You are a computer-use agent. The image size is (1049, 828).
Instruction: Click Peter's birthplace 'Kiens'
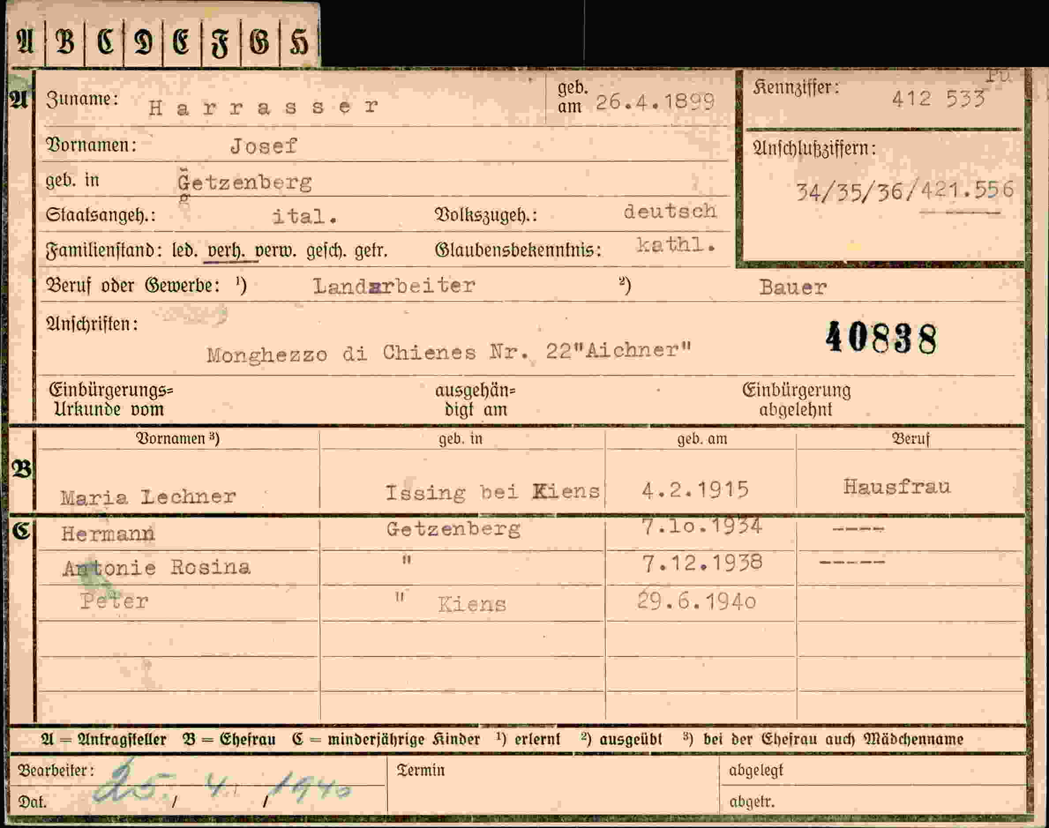(x=472, y=604)
